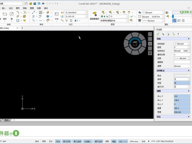Click the Model (模型) status button
Screen dimensions: 192x144
tap(114, 141)
